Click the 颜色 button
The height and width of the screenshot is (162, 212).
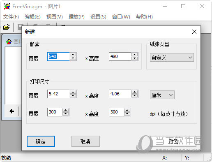click(173, 141)
